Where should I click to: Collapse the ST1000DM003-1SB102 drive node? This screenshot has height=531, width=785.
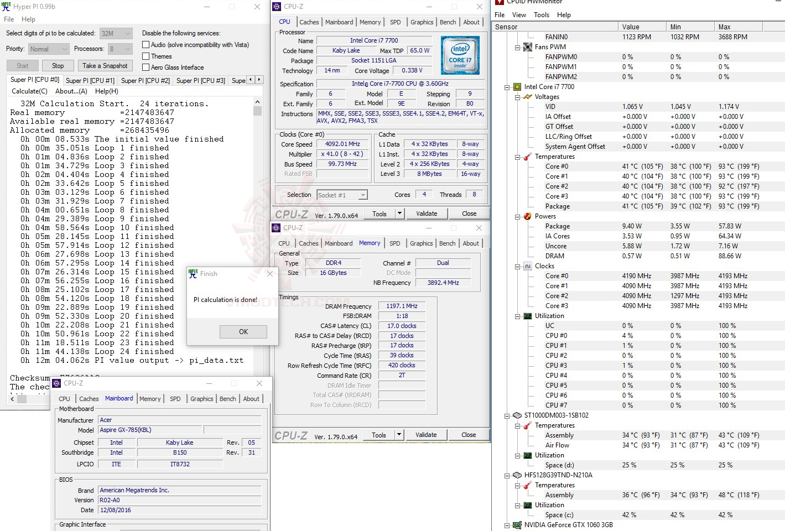(x=507, y=415)
